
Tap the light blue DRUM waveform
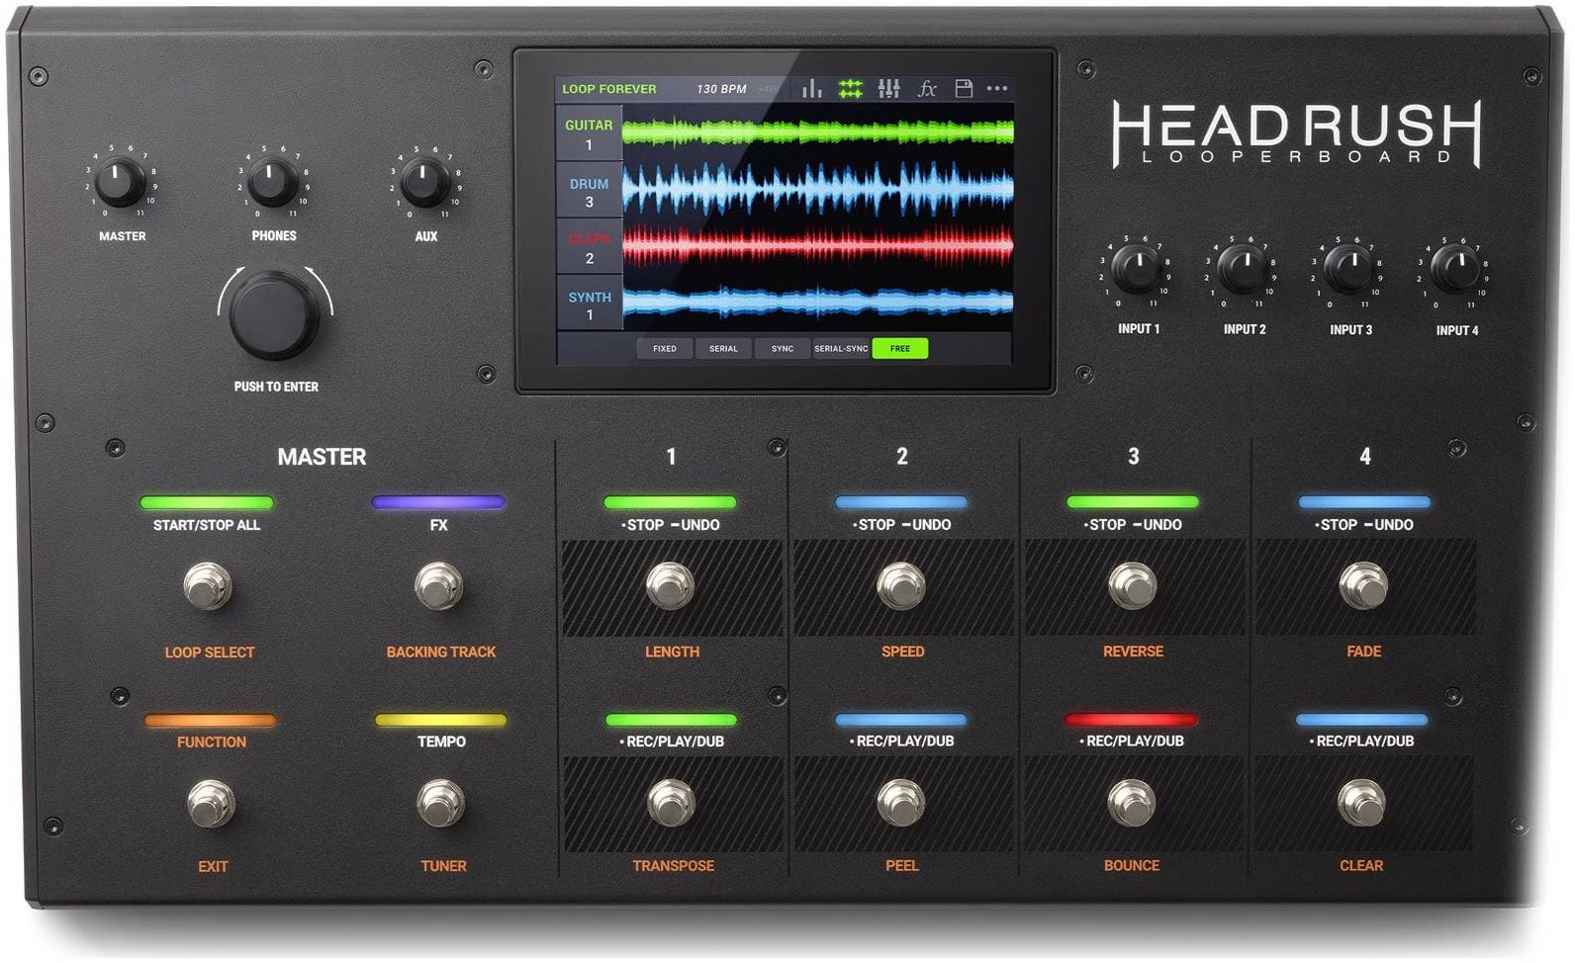(x=818, y=190)
